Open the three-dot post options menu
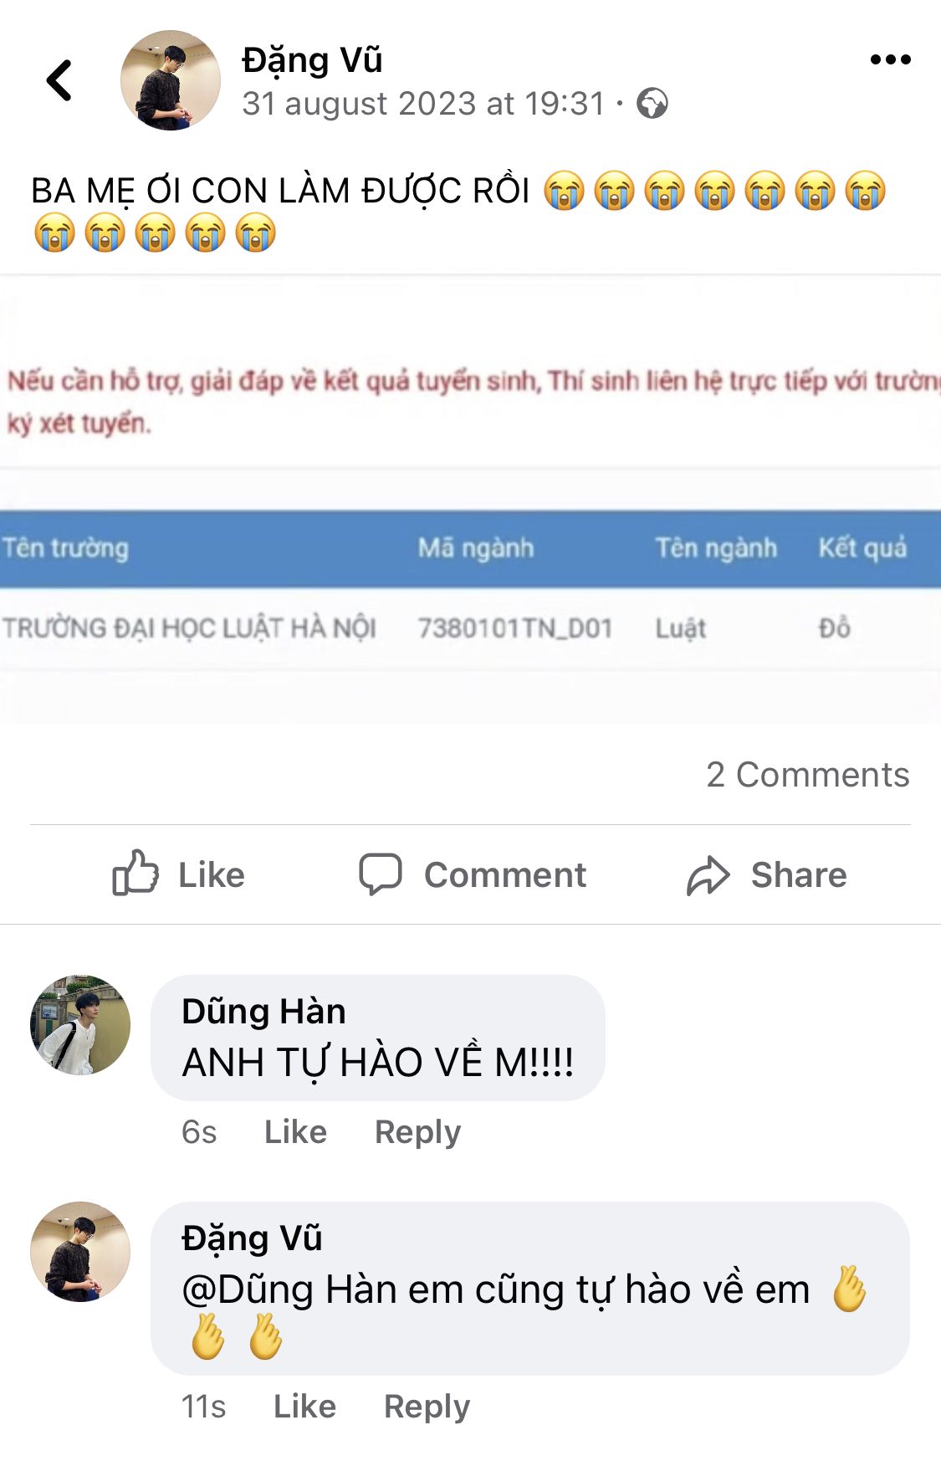The height and width of the screenshot is (1461, 941). (x=890, y=59)
